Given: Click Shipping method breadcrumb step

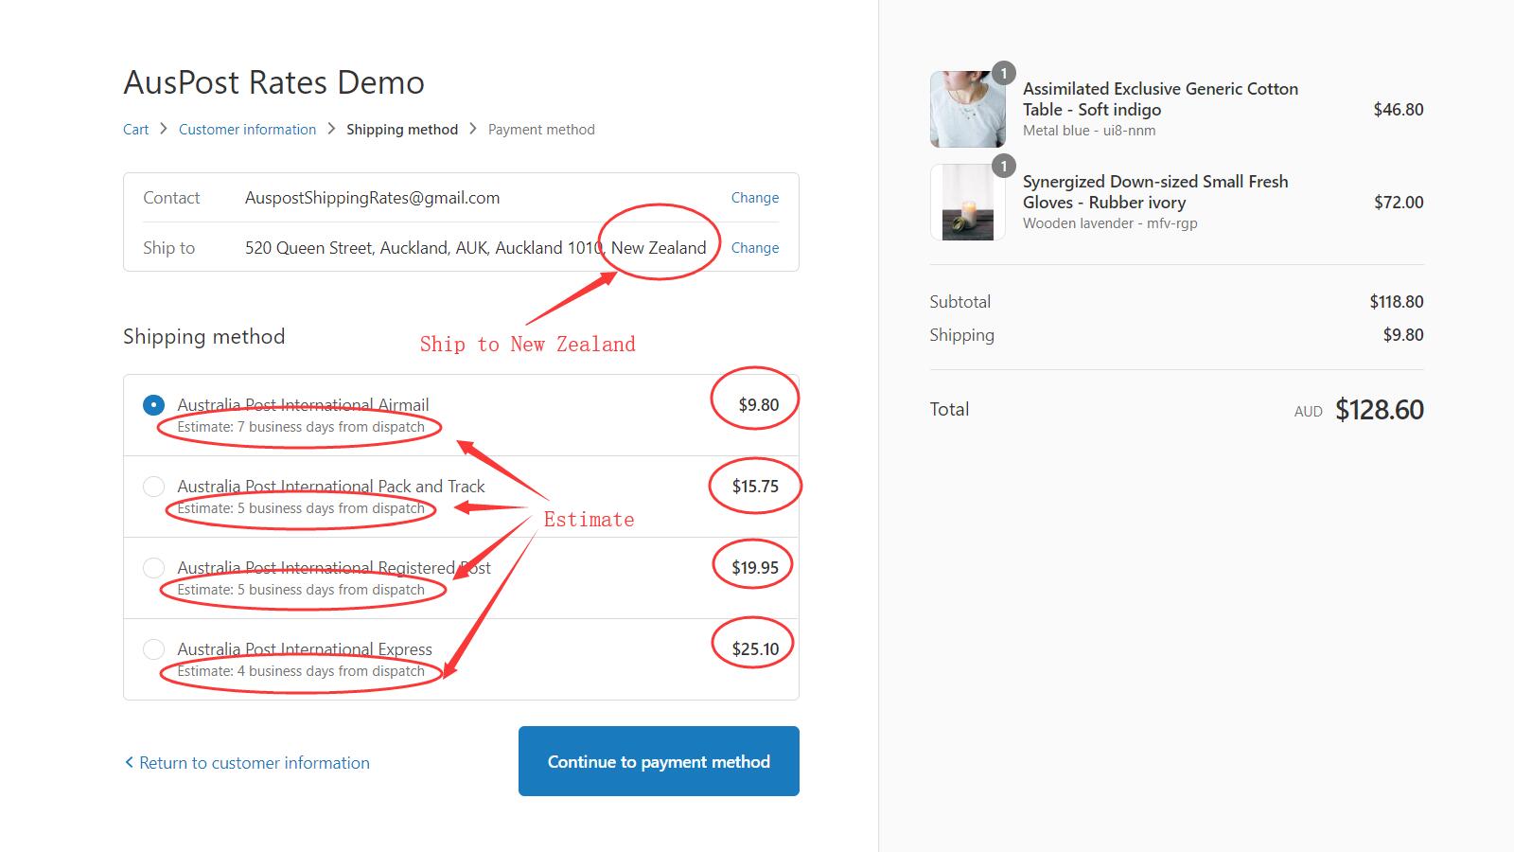Looking at the screenshot, I should point(402,130).
